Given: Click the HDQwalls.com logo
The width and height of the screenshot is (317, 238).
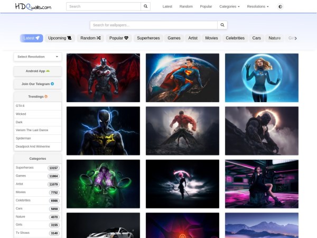Looking at the screenshot, I should click(33, 7).
